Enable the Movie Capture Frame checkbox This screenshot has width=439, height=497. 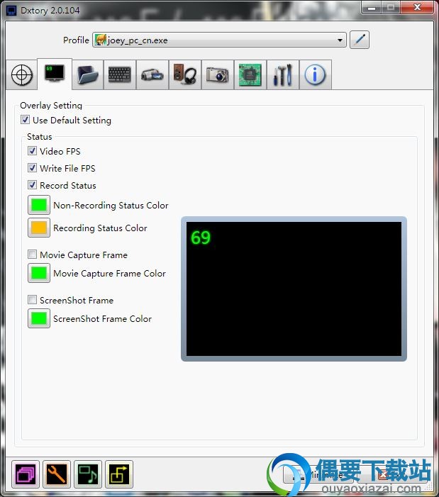pyautogui.click(x=32, y=255)
